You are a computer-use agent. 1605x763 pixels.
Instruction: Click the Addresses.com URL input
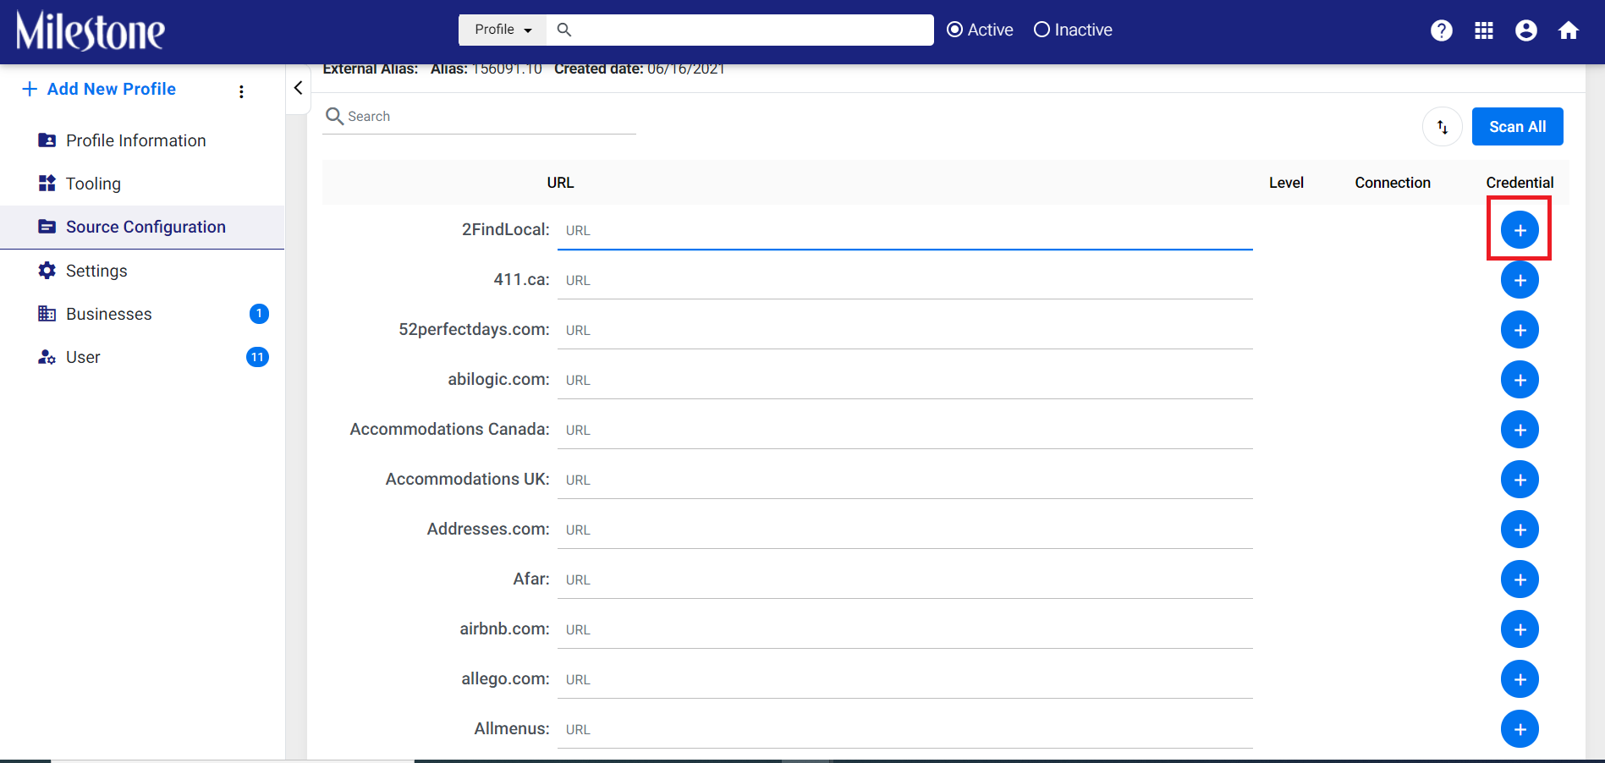click(x=904, y=530)
